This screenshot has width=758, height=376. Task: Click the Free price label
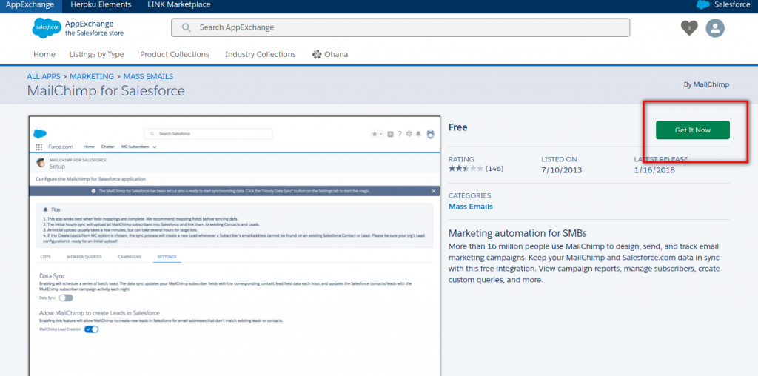457,127
